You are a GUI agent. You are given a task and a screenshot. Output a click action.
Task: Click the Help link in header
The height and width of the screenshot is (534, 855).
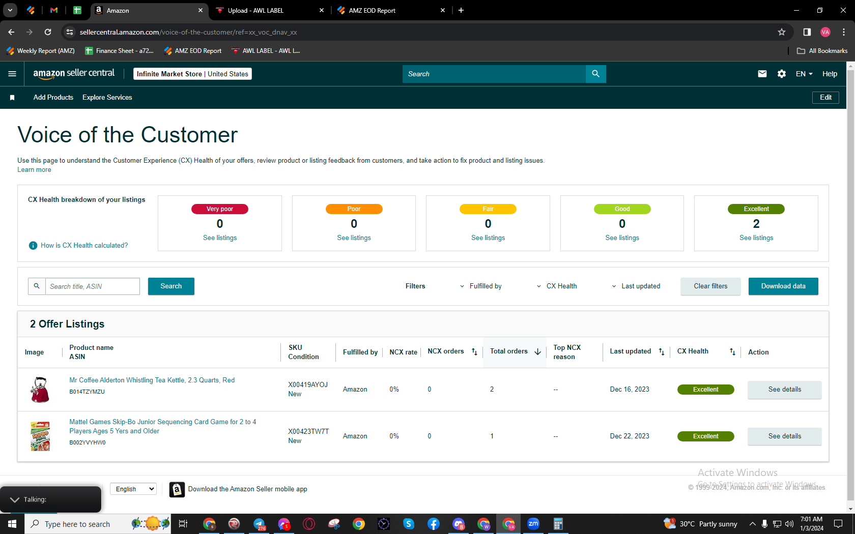[830, 74]
